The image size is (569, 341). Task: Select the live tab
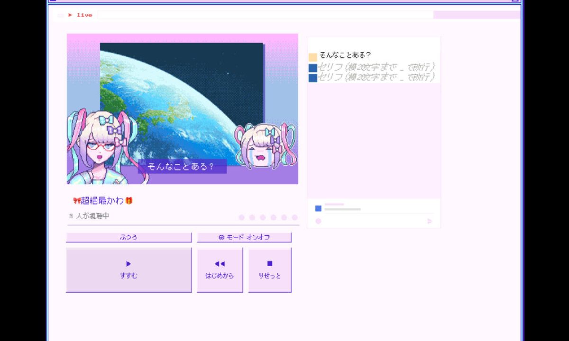coord(83,15)
